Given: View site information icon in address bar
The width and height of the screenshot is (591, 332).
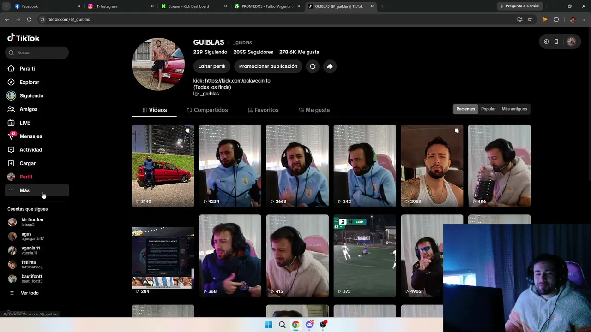Looking at the screenshot, I should coord(42,19).
